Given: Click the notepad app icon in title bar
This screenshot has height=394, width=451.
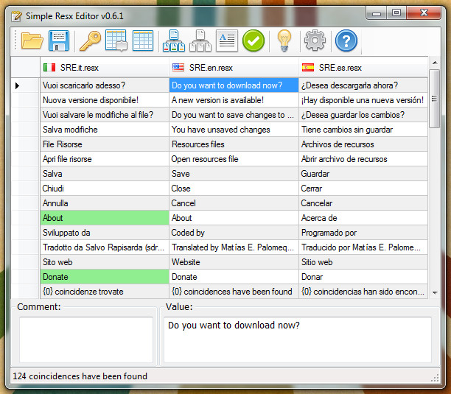Looking at the screenshot, I should [x=16, y=16].
